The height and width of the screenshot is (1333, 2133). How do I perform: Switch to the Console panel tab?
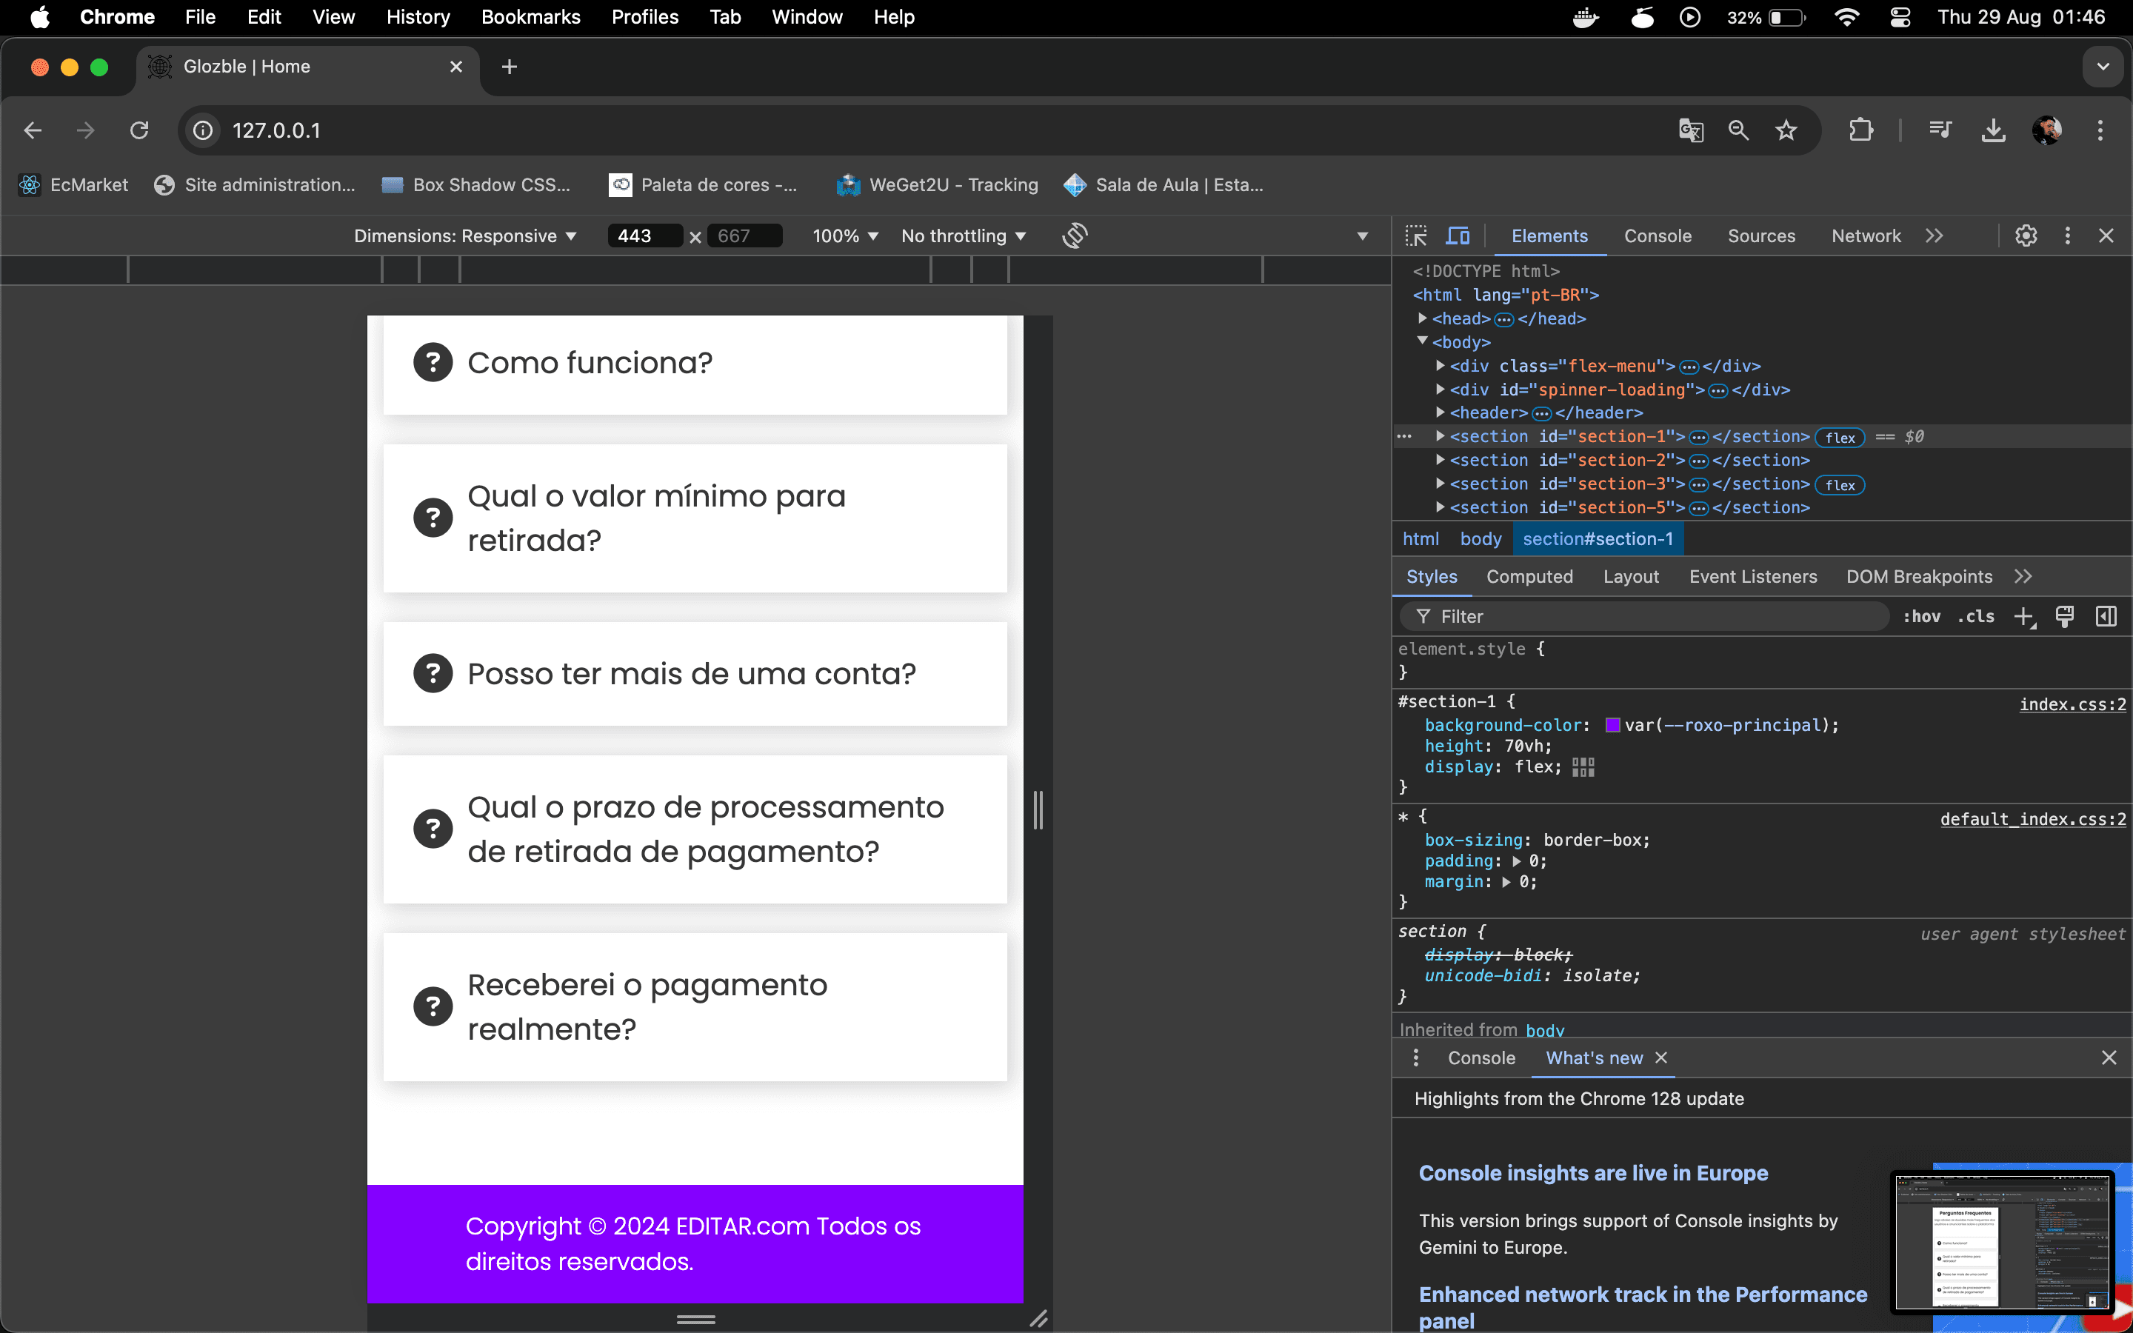(1658, 236)
